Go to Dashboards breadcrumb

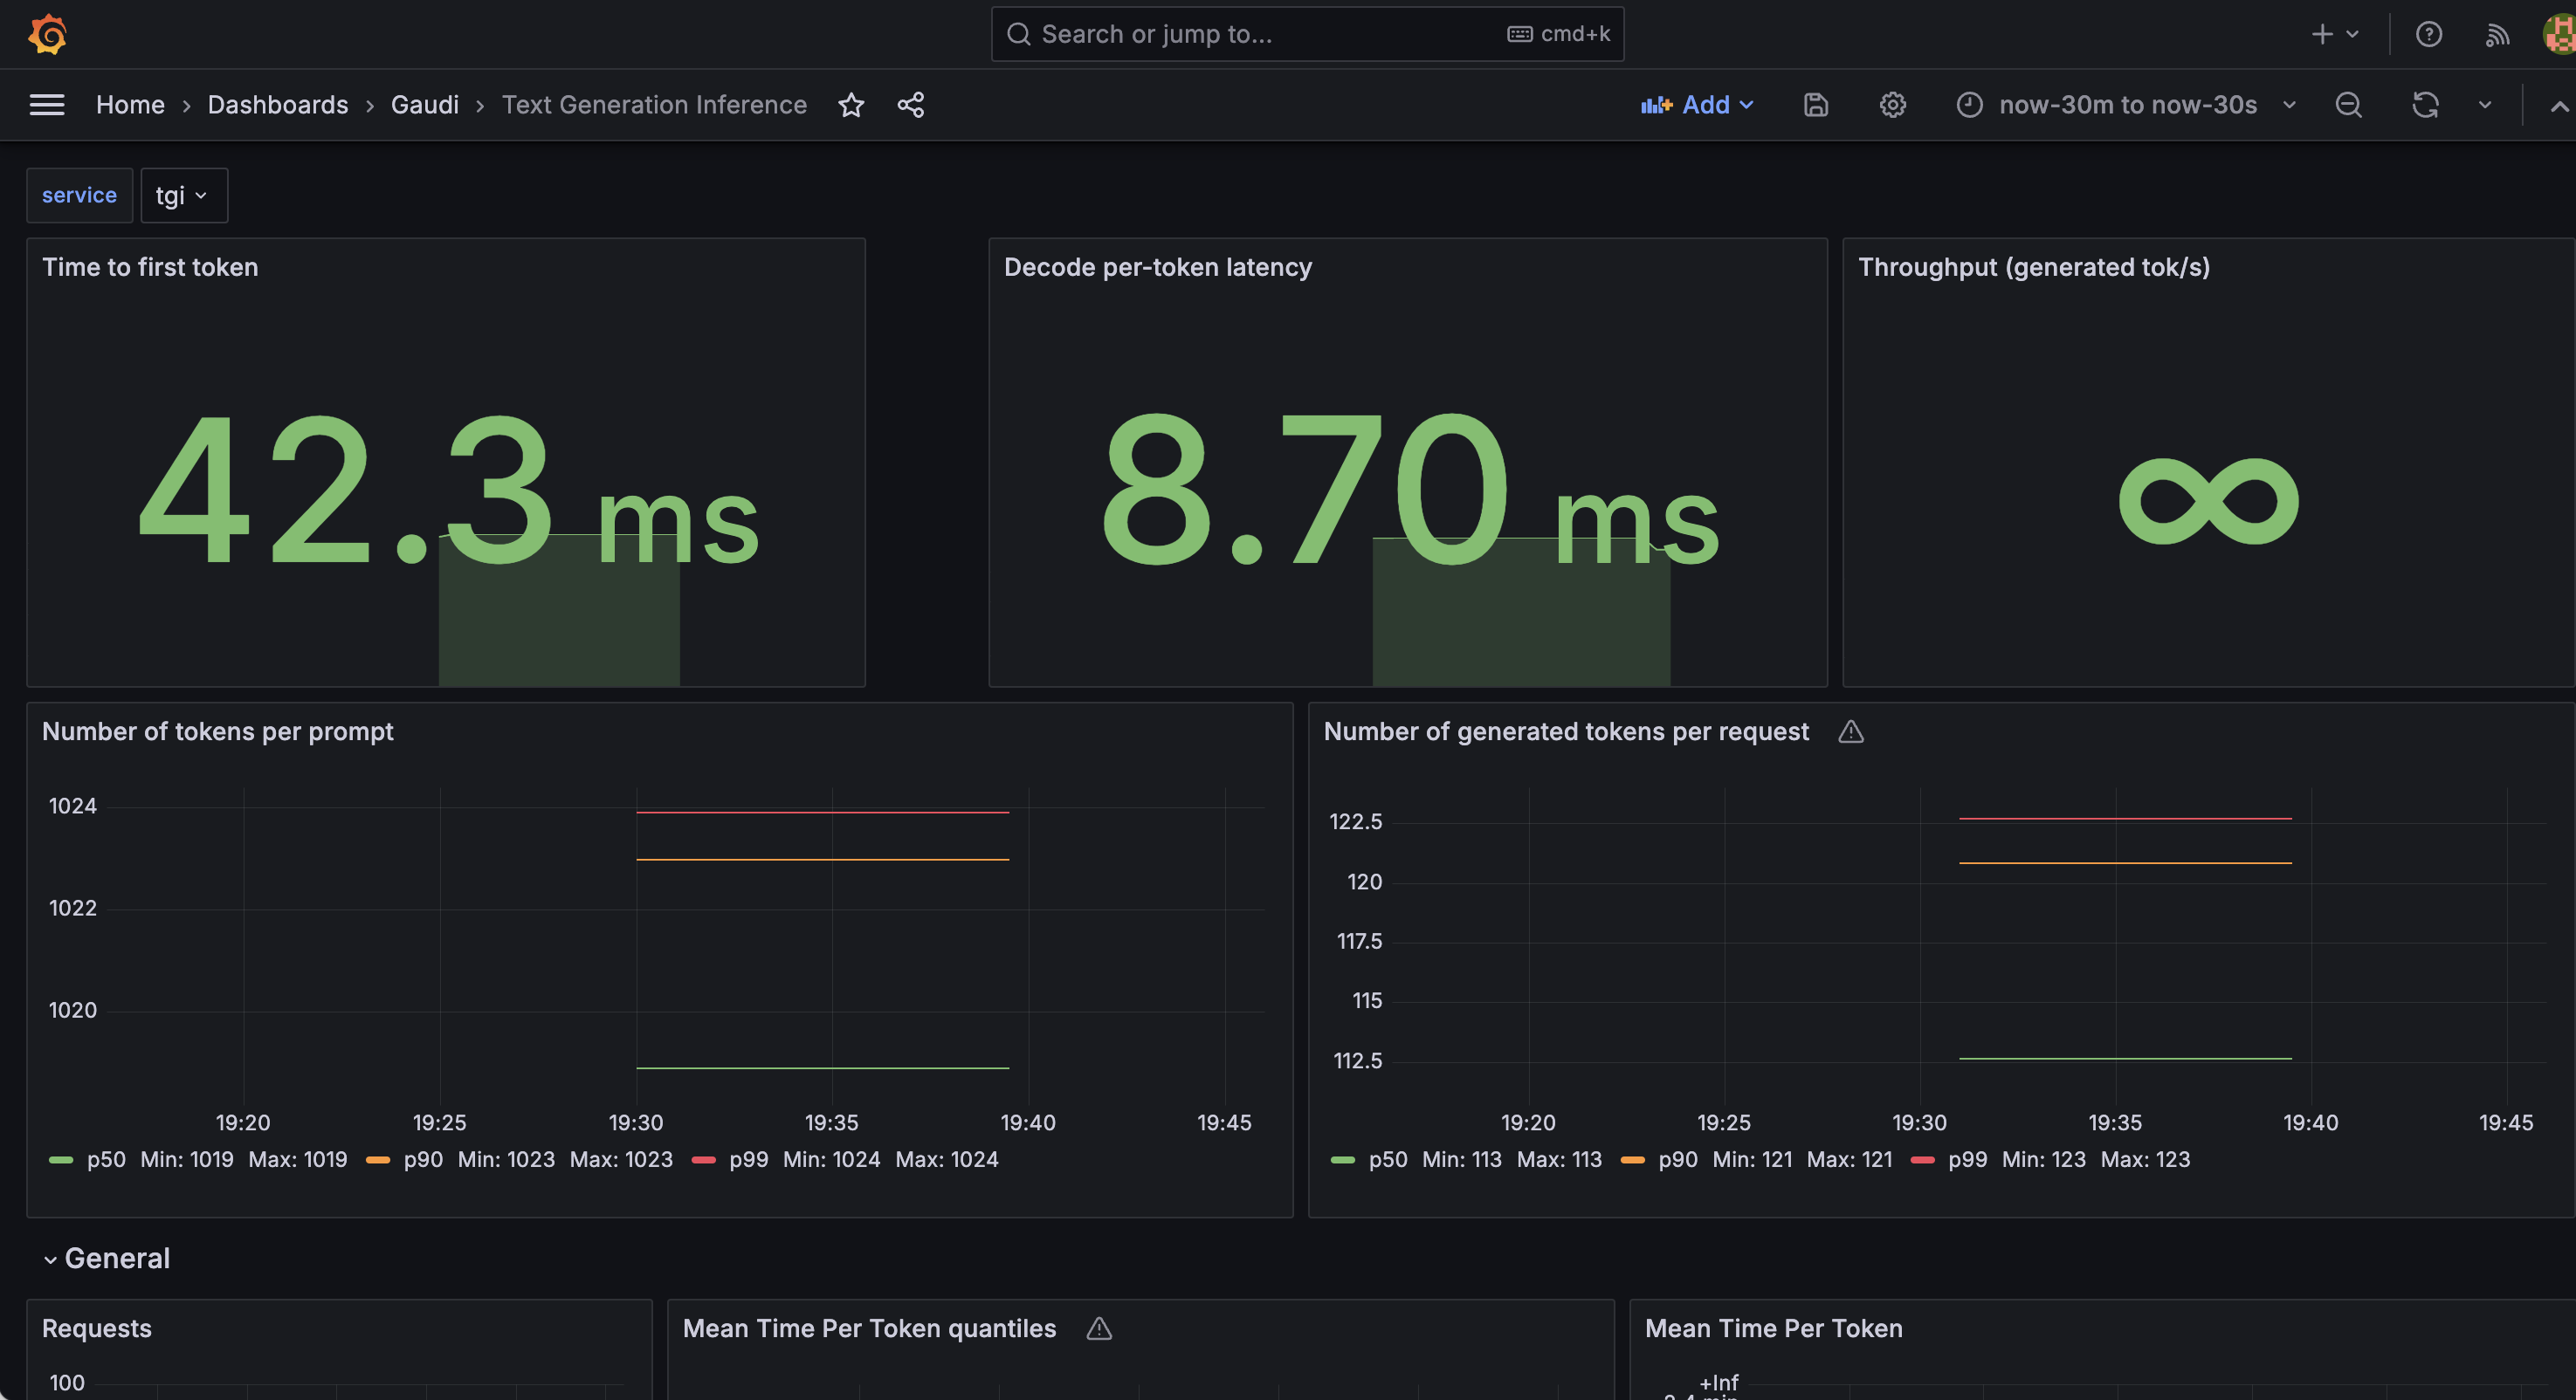277,105
